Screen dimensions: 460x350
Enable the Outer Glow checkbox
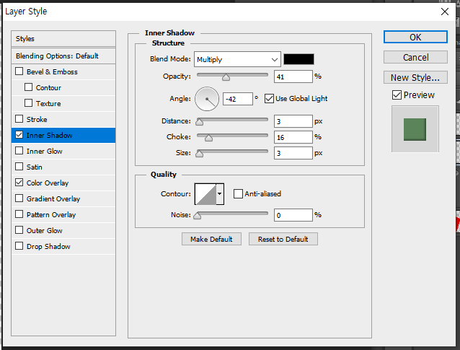click(x=19, y=230)
